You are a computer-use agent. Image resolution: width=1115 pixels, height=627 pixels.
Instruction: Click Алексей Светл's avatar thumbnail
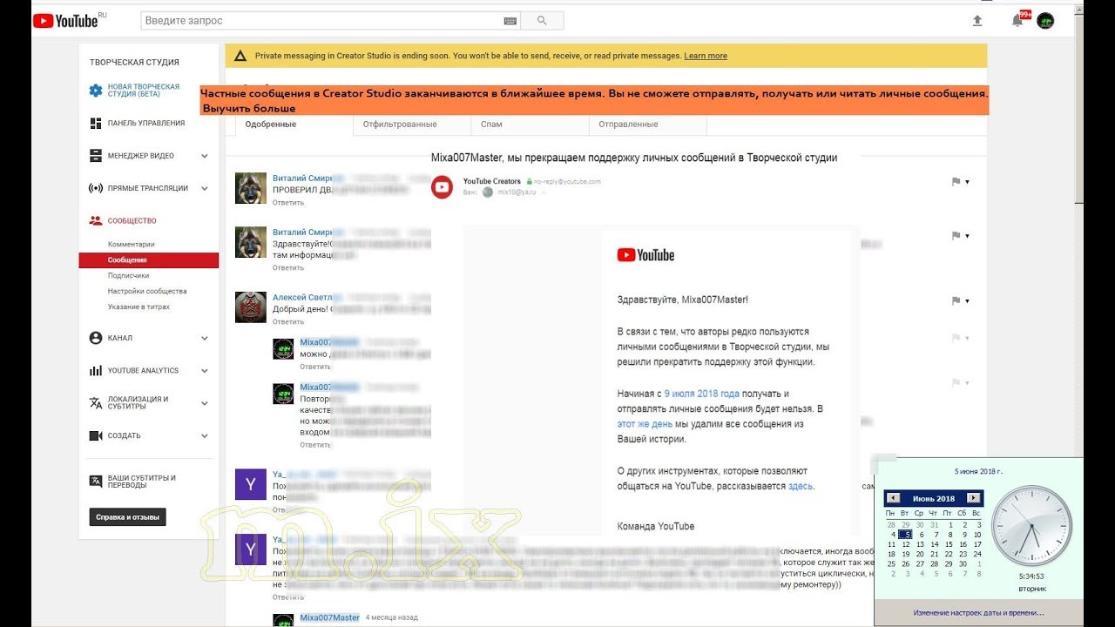(251, 307)
